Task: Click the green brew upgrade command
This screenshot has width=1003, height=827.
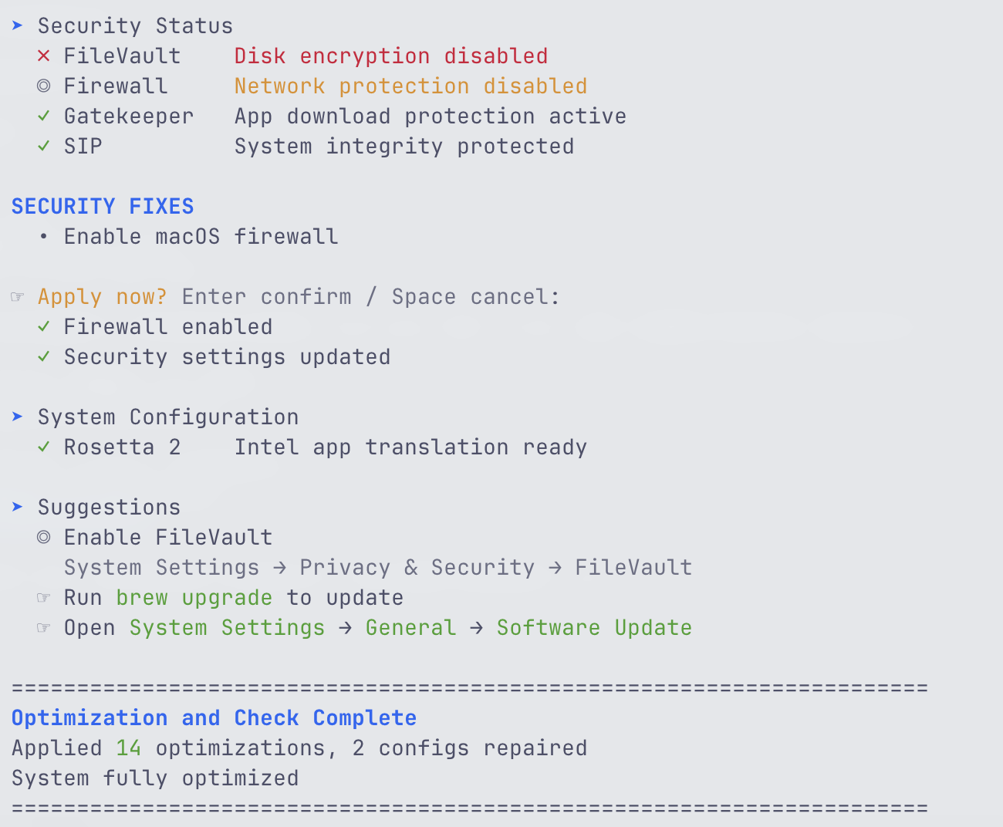Action: (194, 598)
